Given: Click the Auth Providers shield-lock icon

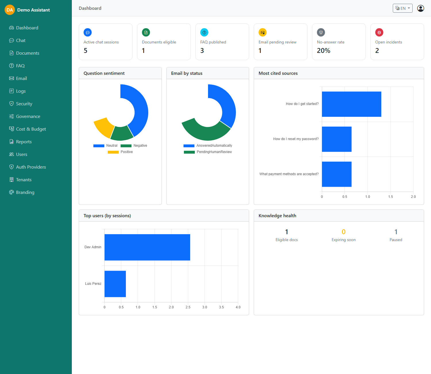Looking at the screenshot, I should pyautogui.click(x=11, y=167).
